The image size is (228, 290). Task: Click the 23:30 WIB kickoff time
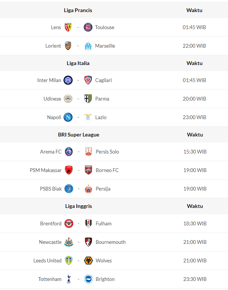[x=195, y=279]
